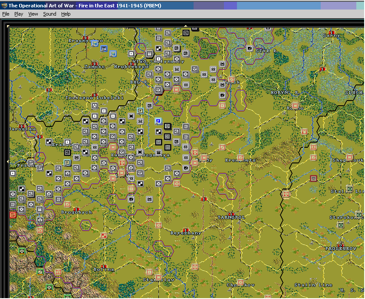Select Soviet unit stacked on Rovno
Viewport: 365px width, 299px height.
point(295,105)
